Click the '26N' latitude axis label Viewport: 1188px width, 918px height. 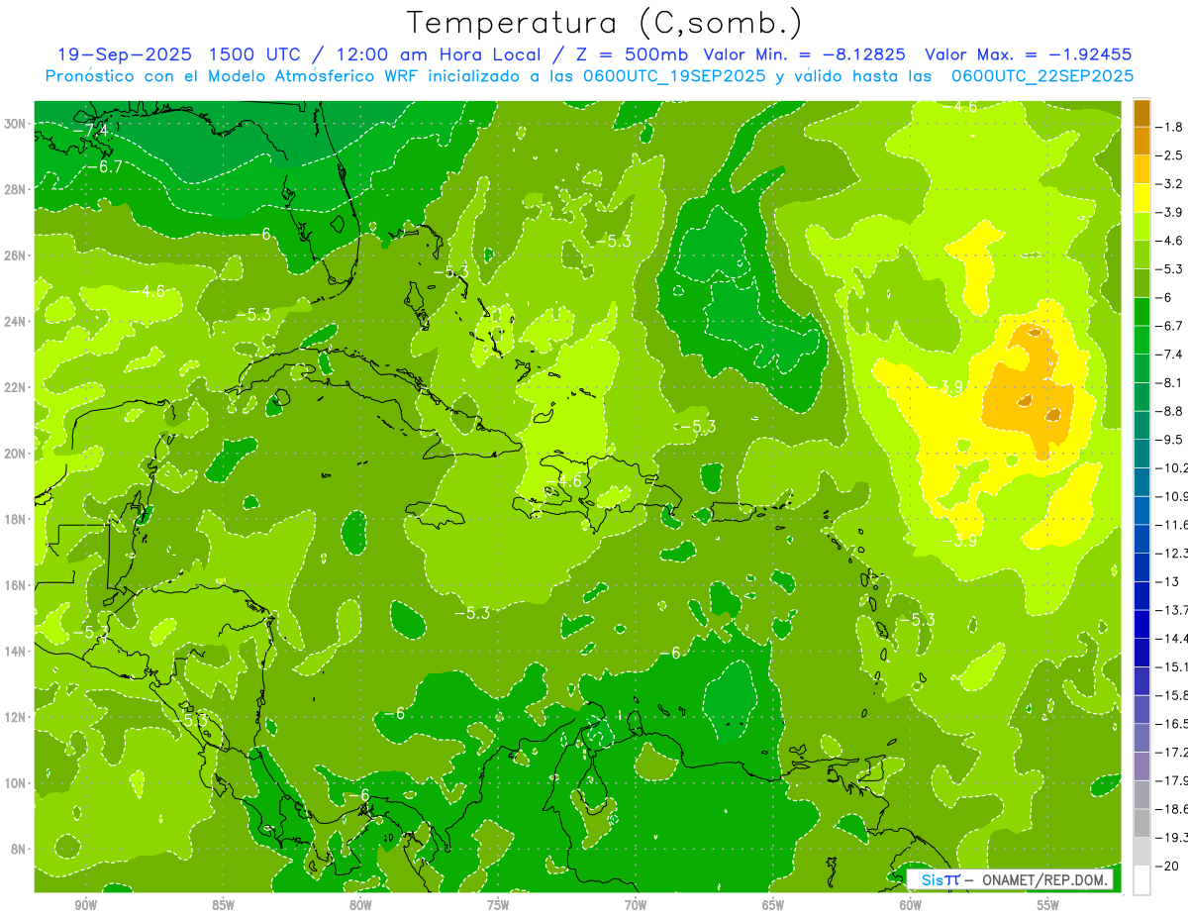(16, 255)
